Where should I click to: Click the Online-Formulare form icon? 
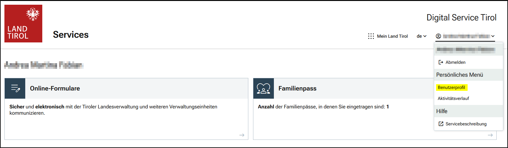[x=15, y=88]
